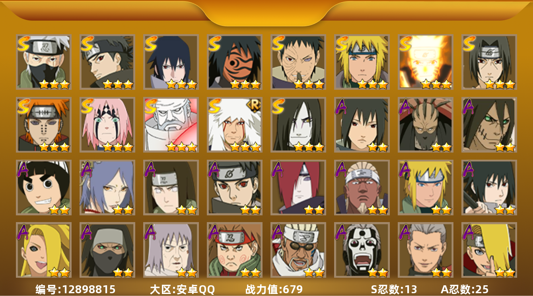Select the masked green-eyed stitched ninja

(x=107, y=250)
